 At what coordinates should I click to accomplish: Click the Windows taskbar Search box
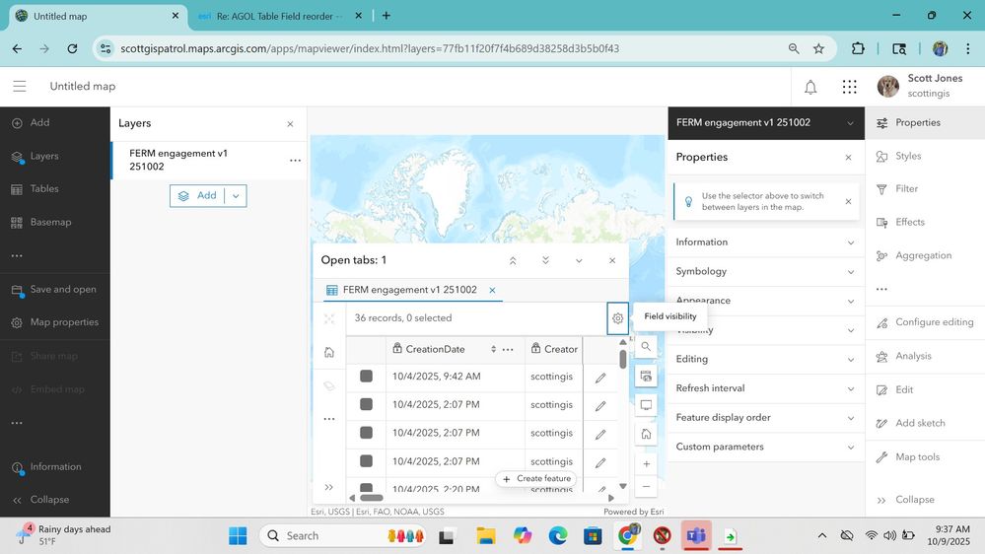tap(342, 536)
